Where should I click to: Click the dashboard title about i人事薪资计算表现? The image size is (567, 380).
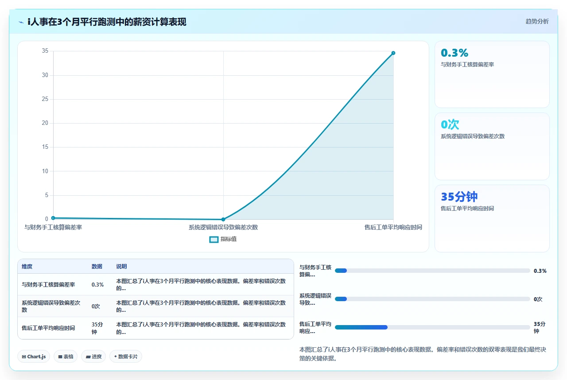[107, 22]
